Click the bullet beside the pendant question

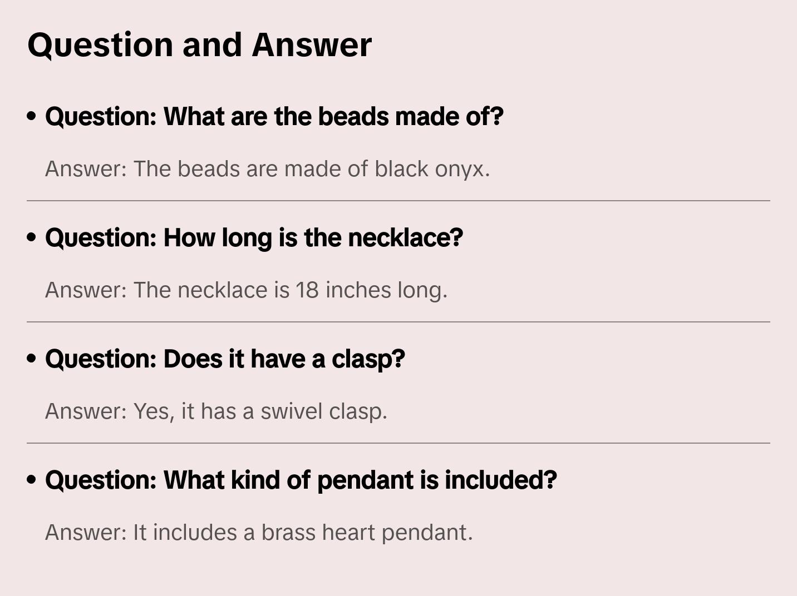point(32,480)
